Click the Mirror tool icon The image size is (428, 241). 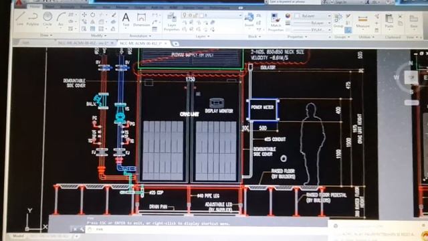93,22
